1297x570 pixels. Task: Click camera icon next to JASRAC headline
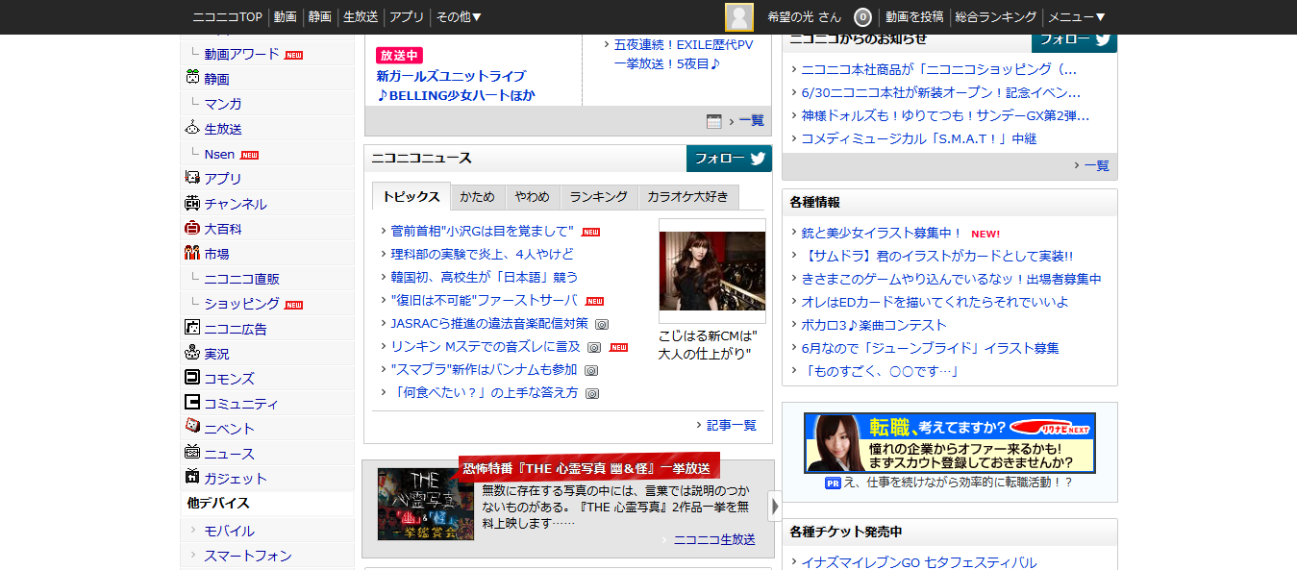click(602, 324)
